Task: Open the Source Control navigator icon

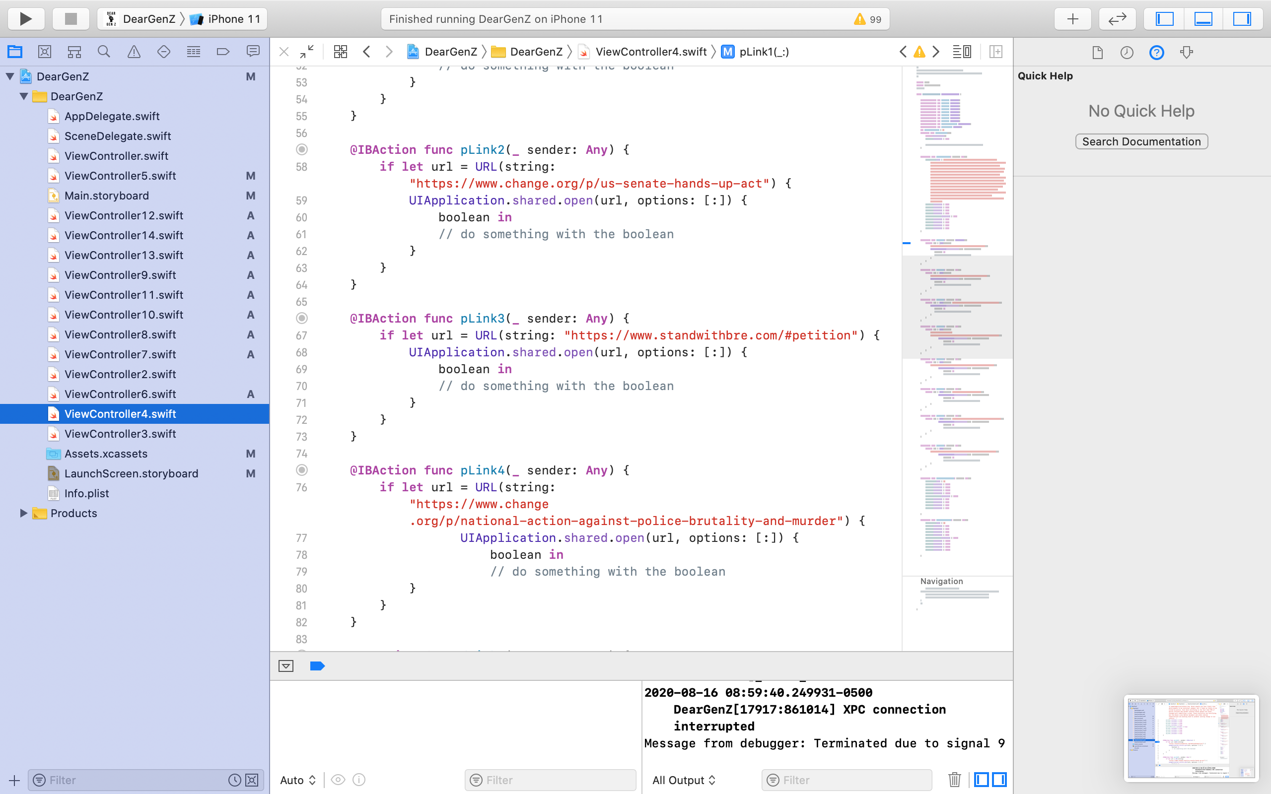Action: (45, 52)
